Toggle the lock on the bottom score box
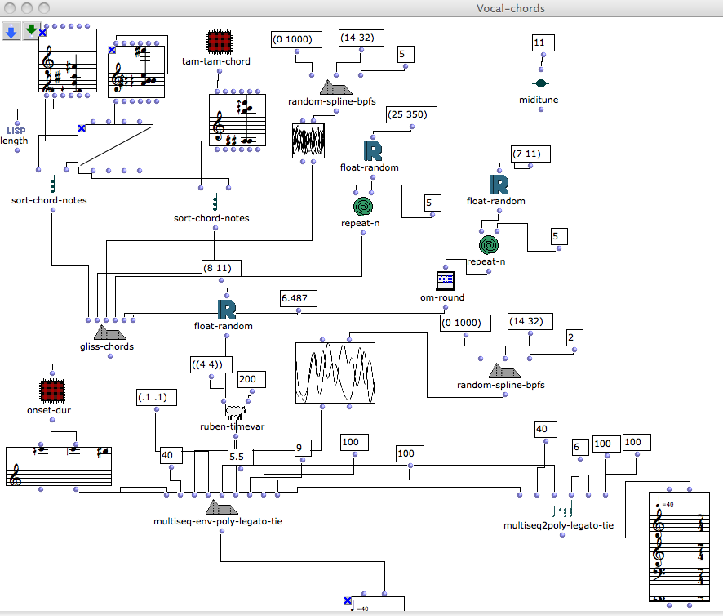This screenshot has height=616, width=723. (347, 601)
